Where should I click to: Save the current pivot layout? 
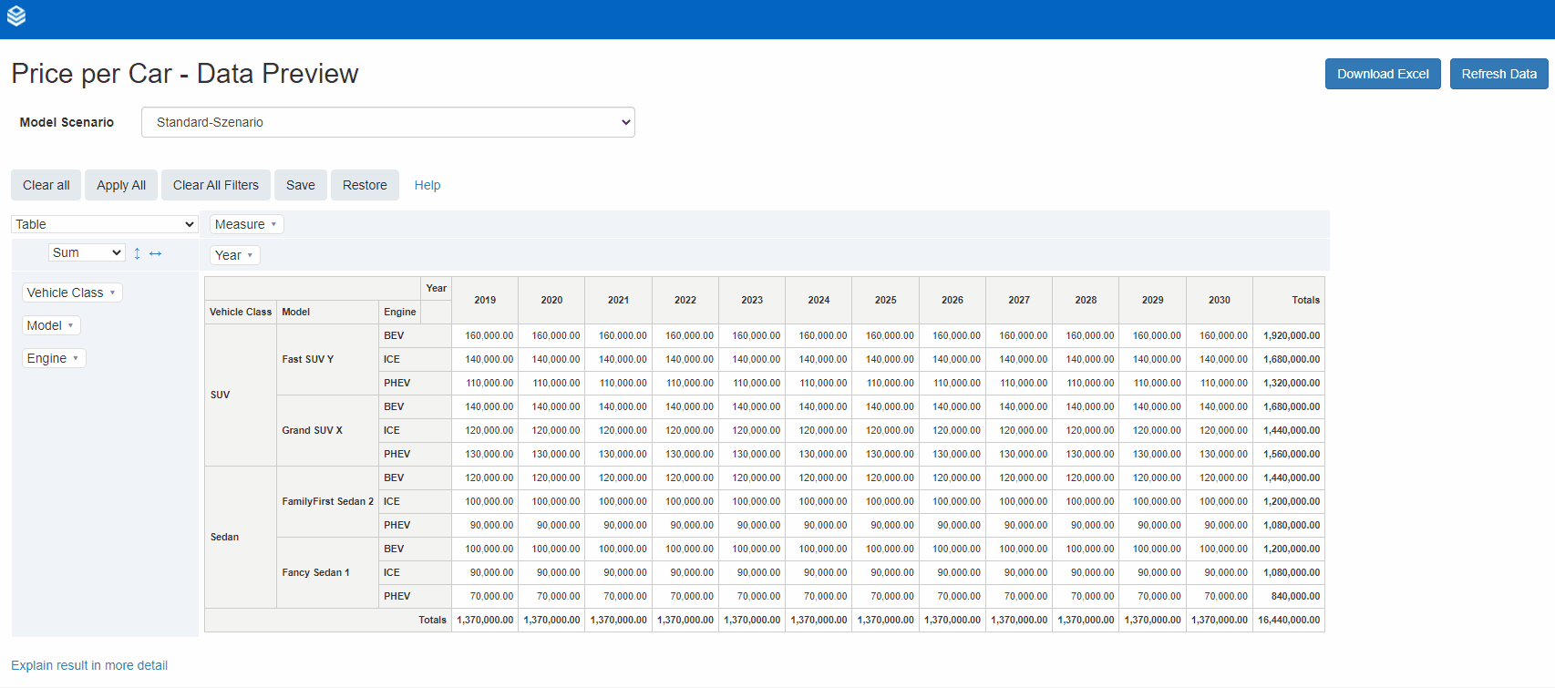(300, 185)
